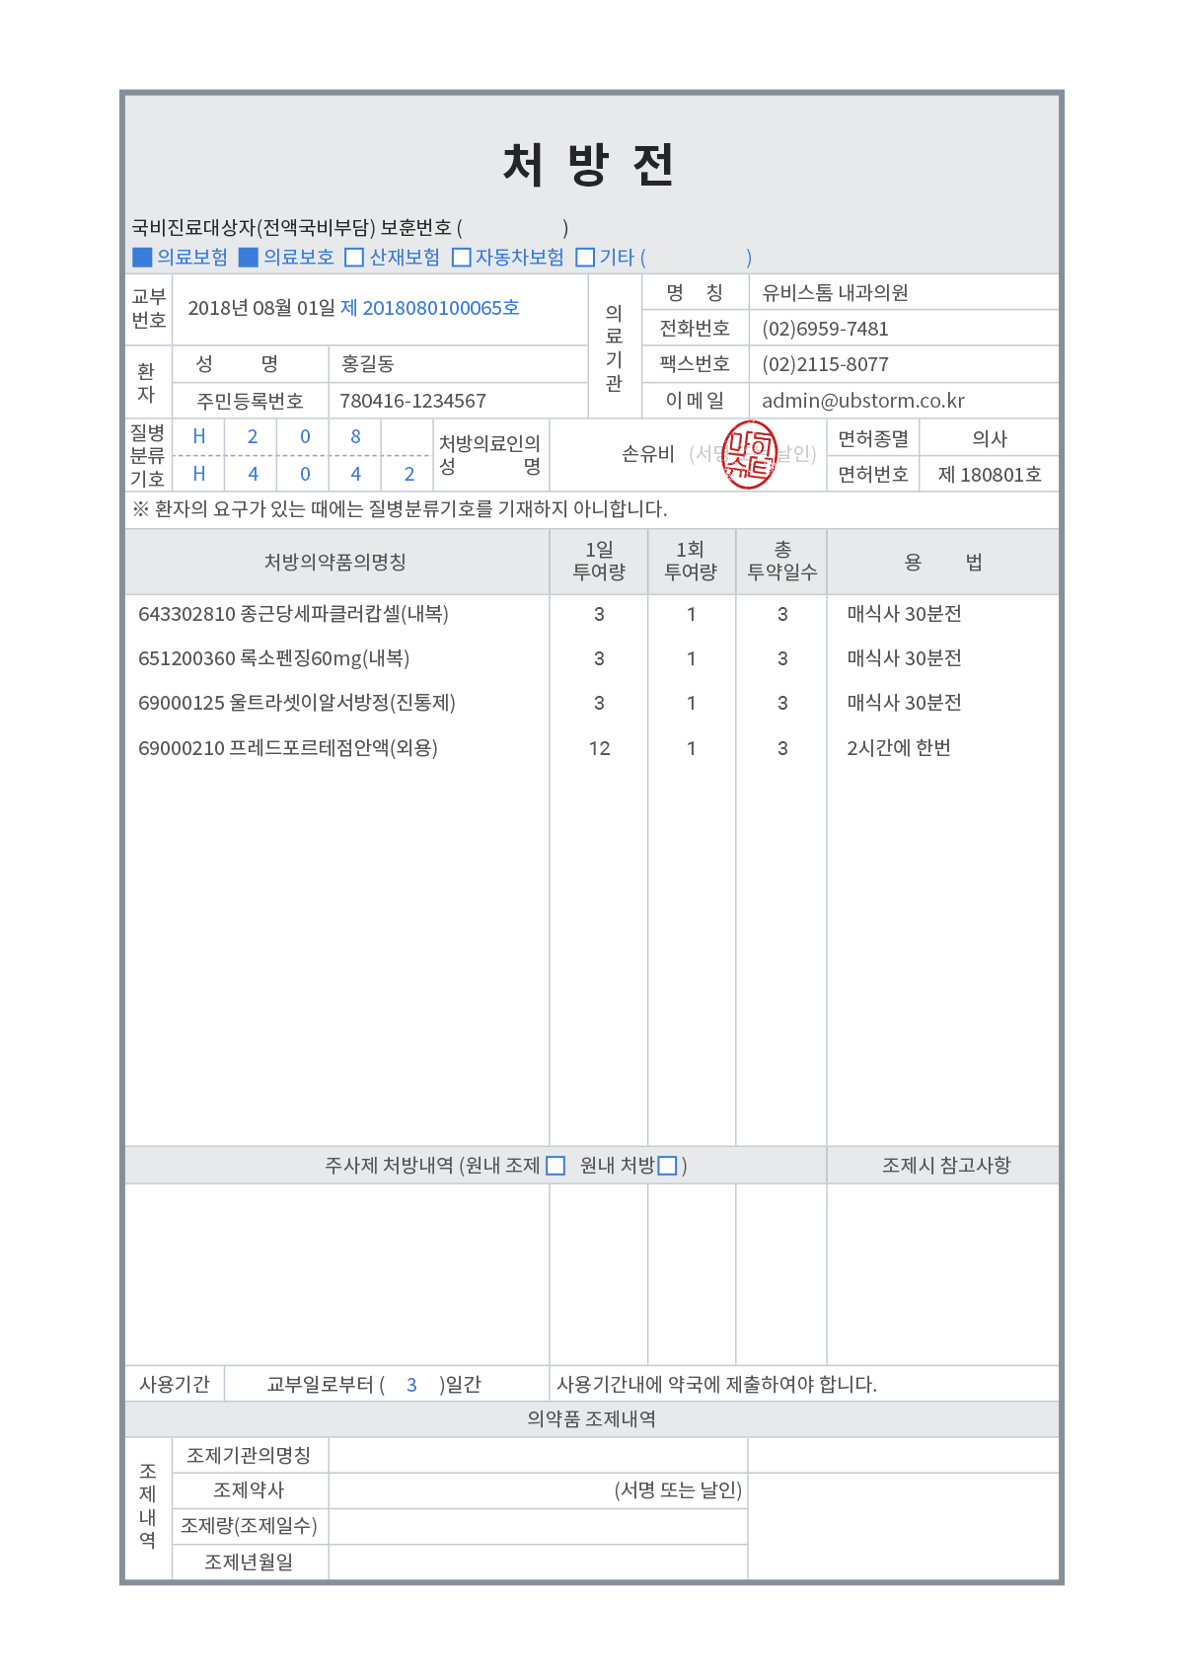Check the 자동차보험 checkbox
Viewport: 1184px width, 1675px height.
tap(461, 258)
